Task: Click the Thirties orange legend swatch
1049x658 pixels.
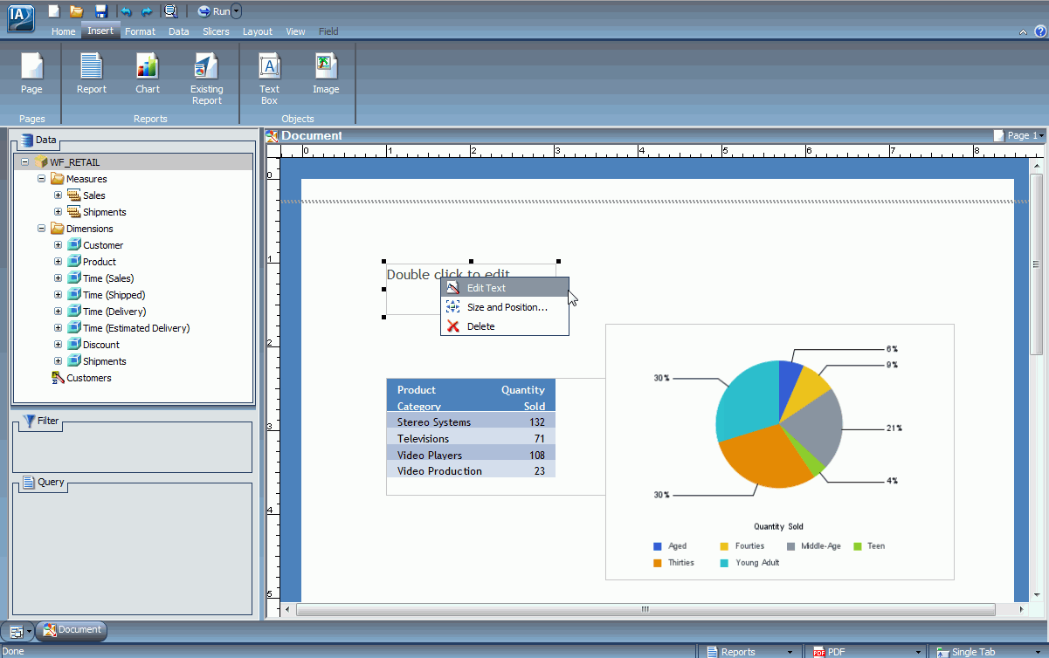Action: [658, 563]
